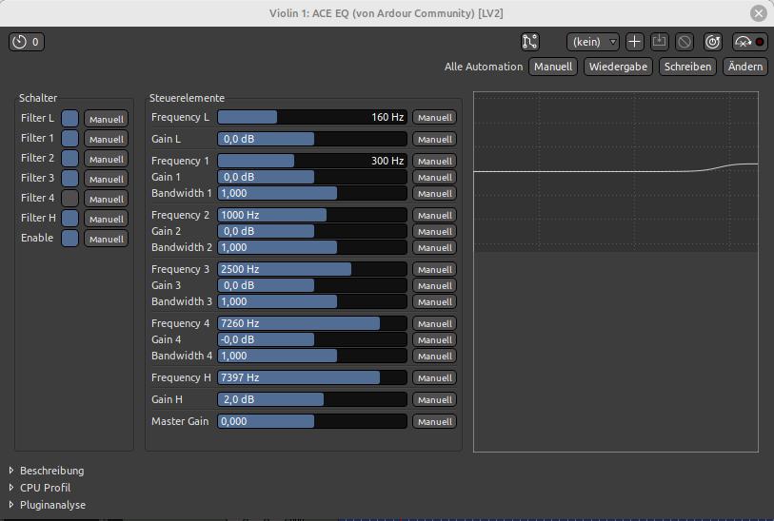Viewport: 774px width, 521px height.
Task: Click the EQ frequency response graph
Action: click(x=615, y=271)
